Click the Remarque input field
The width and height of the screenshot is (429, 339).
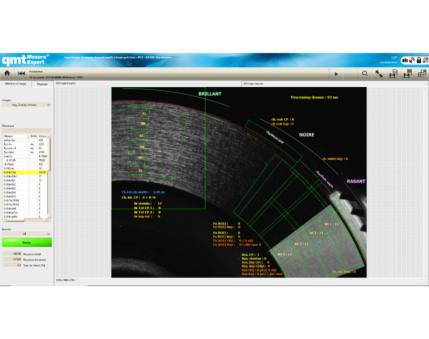tap(26, 130)
